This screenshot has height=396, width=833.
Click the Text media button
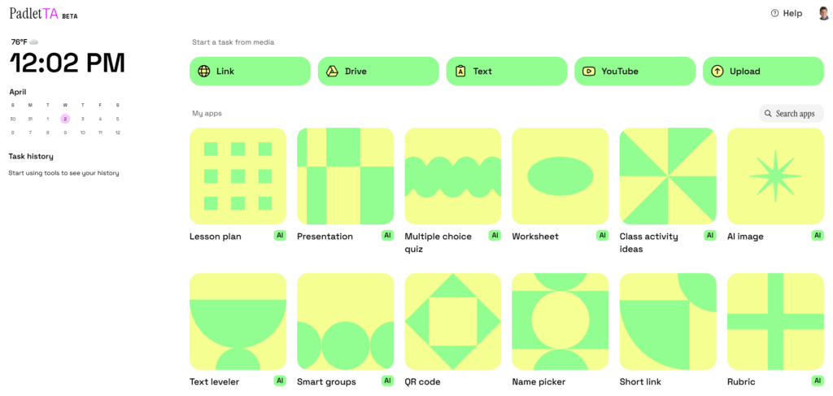tap(506, 71)
